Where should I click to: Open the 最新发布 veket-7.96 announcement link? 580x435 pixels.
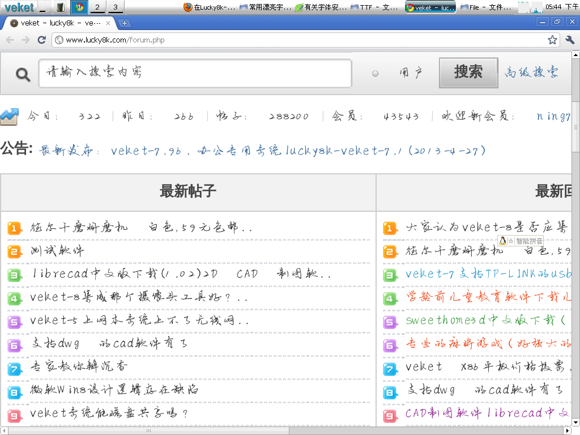262,151
